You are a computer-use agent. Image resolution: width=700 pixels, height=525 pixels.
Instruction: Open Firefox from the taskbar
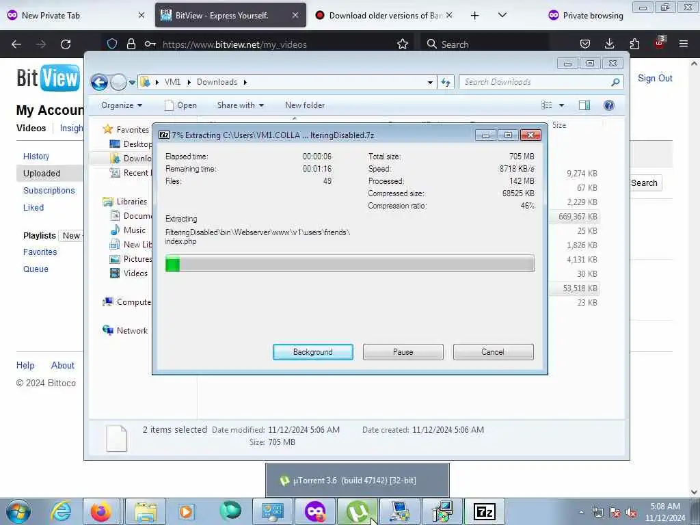pyautogui.click(x=101, y=511)
